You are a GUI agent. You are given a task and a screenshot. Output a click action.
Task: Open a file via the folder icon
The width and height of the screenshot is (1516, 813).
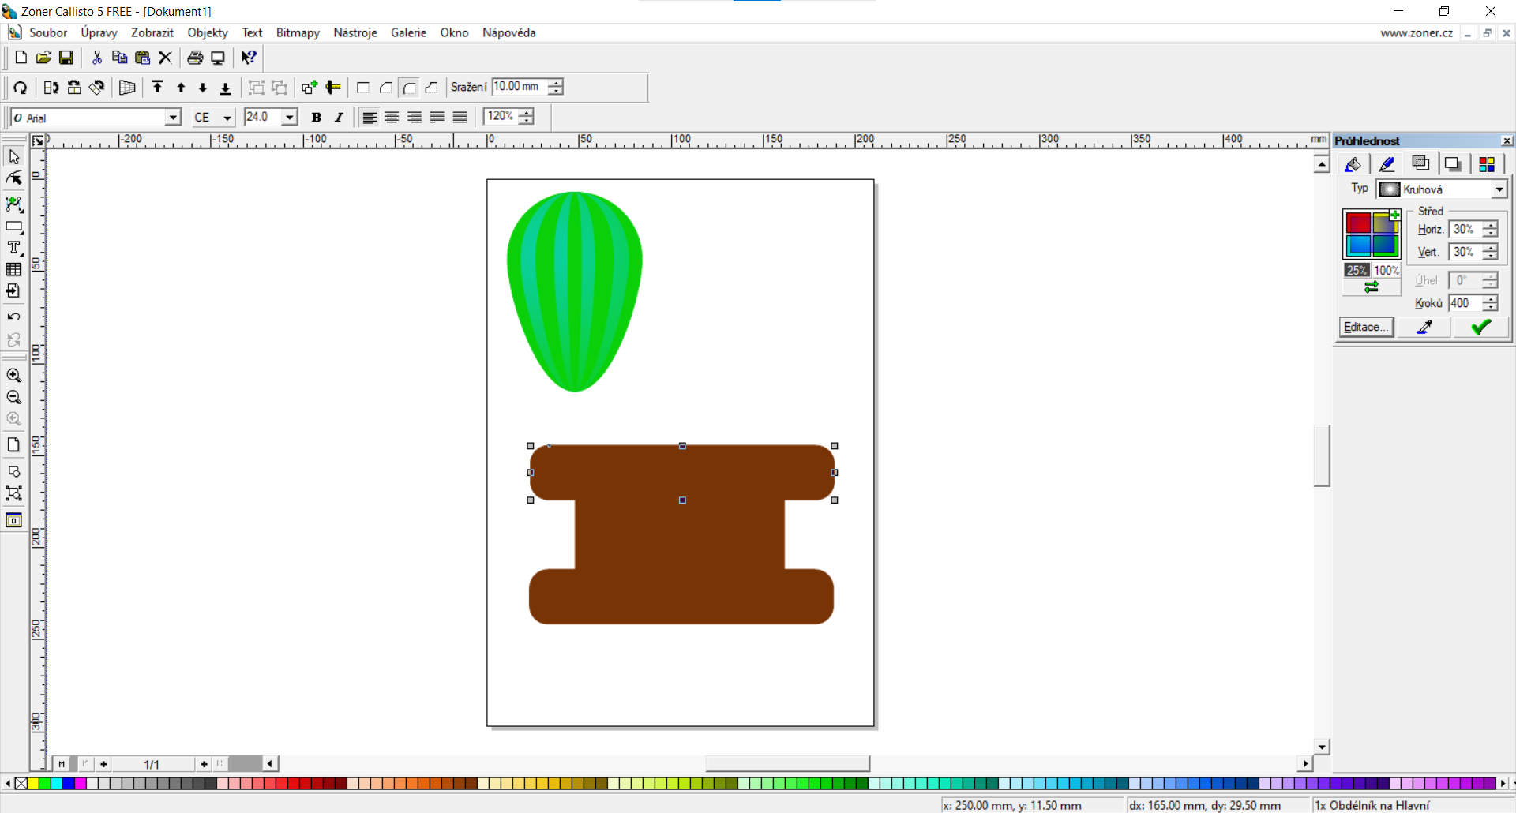43,58
